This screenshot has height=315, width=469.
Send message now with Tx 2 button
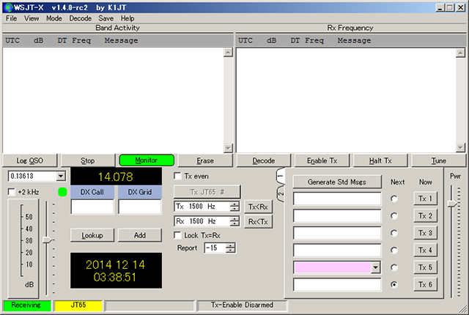tap(425, 215)
